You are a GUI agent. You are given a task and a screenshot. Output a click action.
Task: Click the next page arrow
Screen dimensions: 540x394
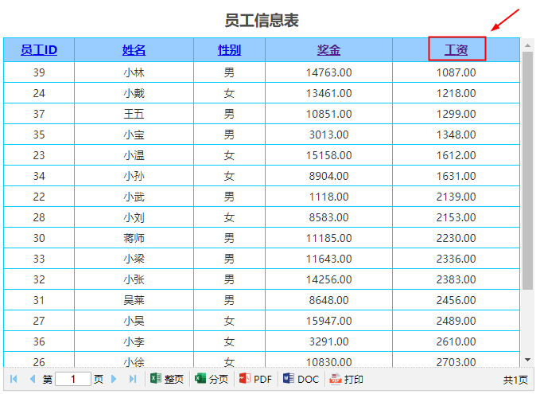click(115, 380)
